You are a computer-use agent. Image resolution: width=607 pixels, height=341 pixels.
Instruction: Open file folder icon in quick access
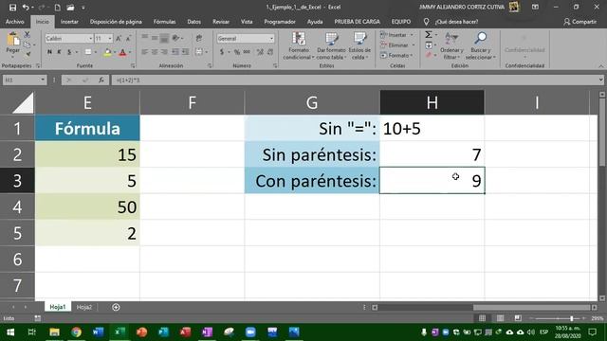(70, 8)
